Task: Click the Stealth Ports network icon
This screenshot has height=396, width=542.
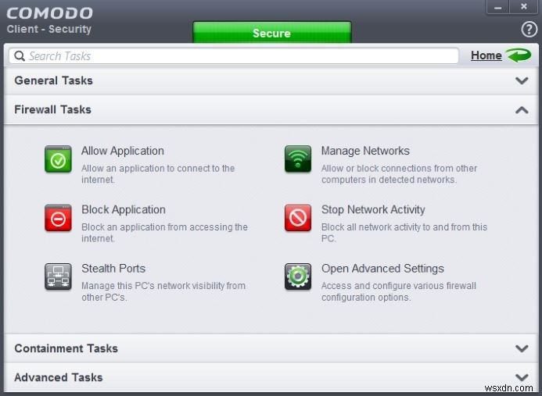Action: (58, 276)
